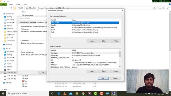Select TMP user variable row

(x=85, y=32)
